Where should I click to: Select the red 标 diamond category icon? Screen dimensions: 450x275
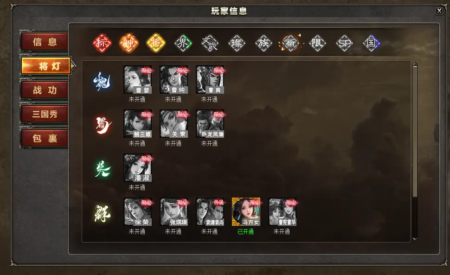pos(102,43)
